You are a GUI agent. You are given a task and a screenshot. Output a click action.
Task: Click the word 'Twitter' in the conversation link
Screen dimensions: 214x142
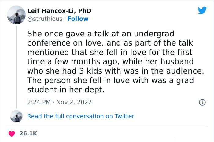[124, 116]
